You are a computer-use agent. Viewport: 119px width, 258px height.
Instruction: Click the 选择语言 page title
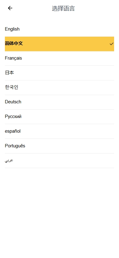pyautogui.click(x=63, y=8)
